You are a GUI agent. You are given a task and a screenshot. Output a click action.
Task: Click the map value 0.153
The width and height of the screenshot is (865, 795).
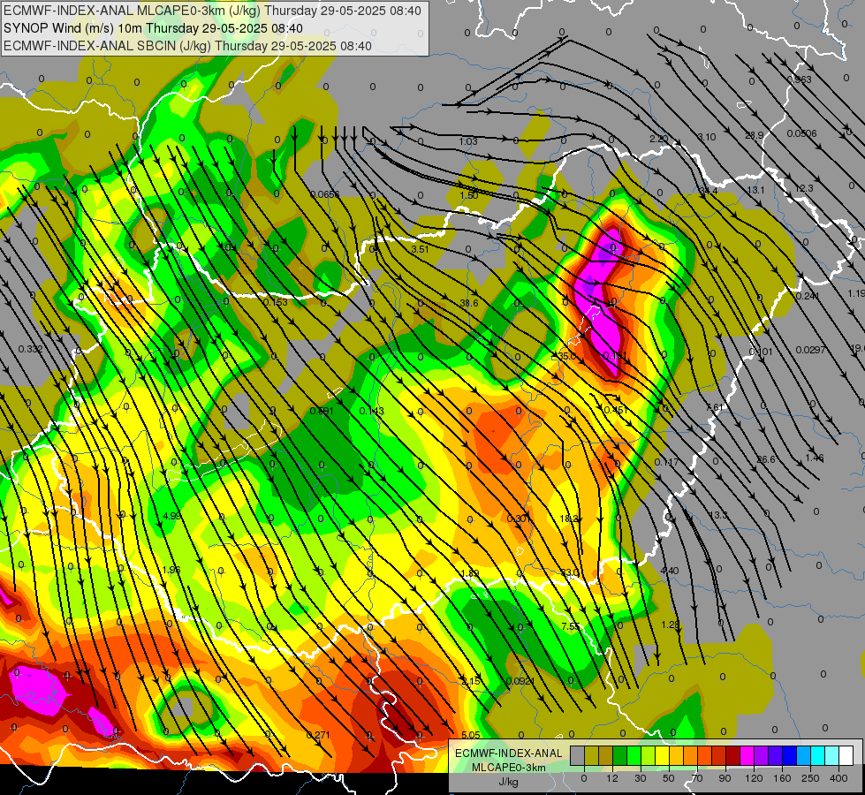click(x=276, y=302)
